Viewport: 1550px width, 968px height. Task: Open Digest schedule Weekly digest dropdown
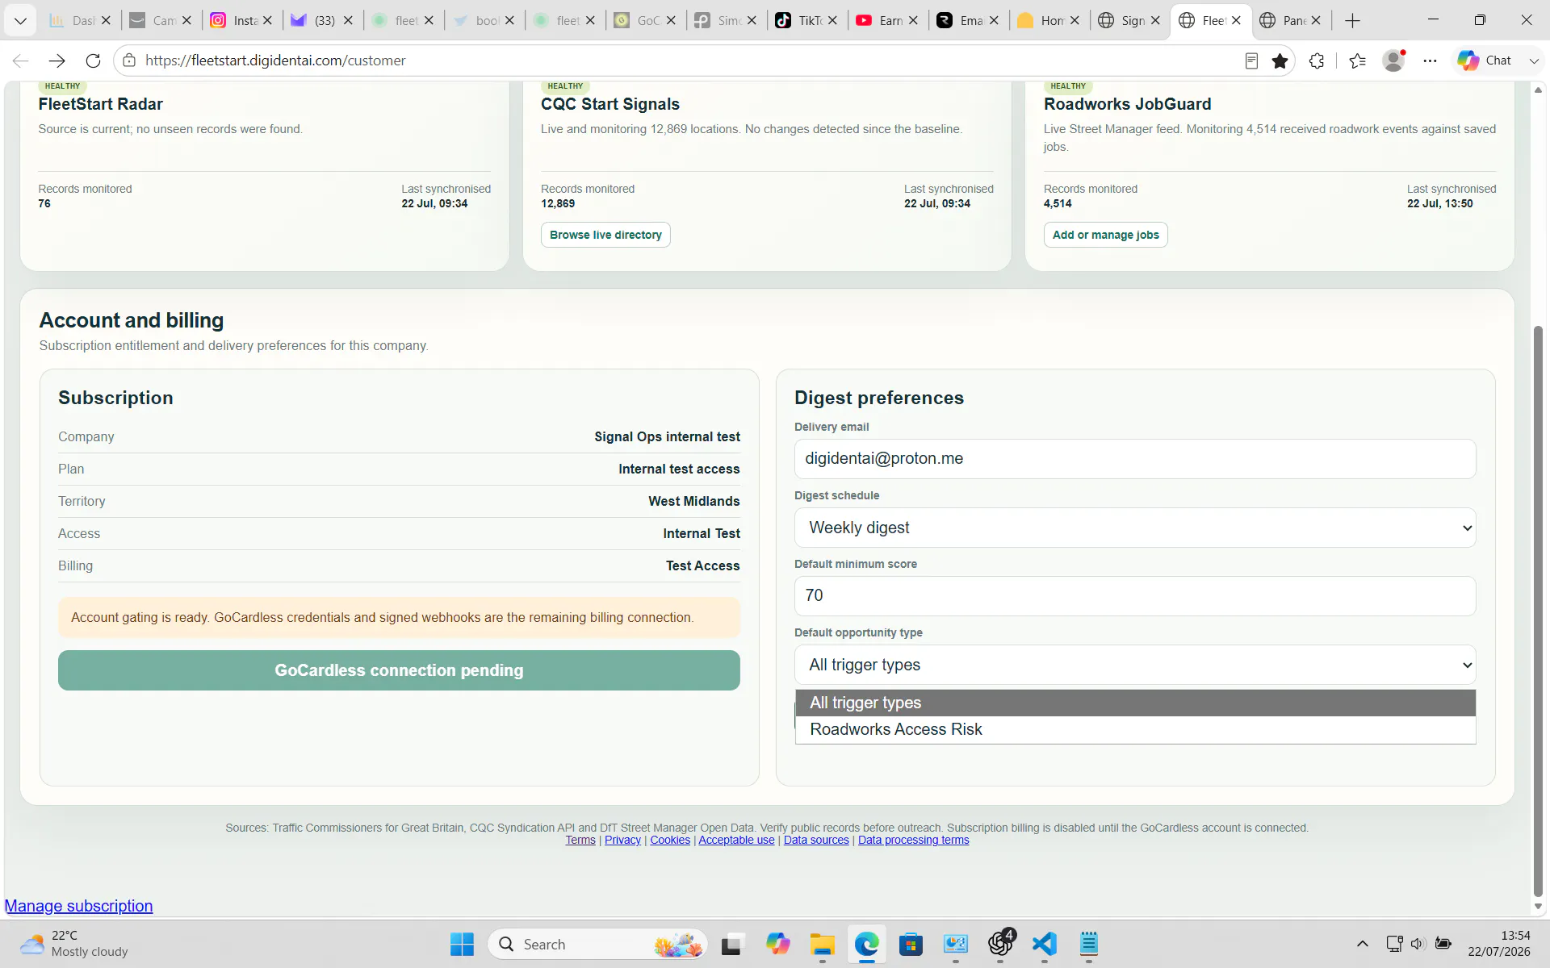[x=1135, y=528]
